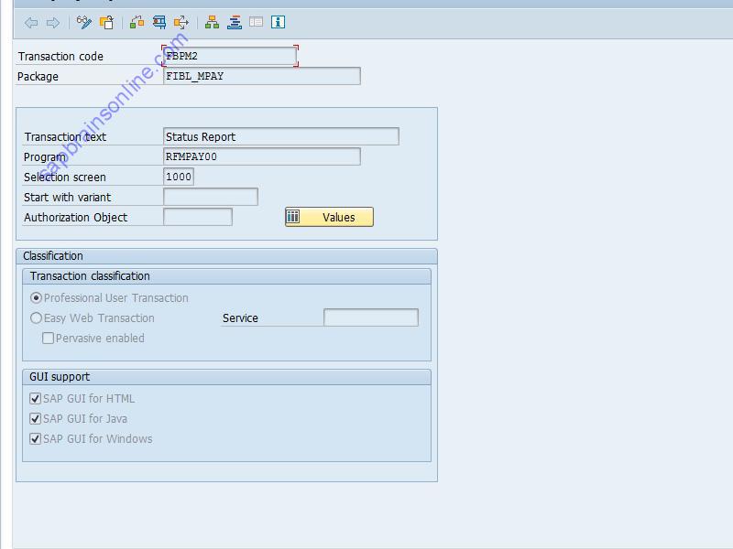Select Easy Web Transaction radio button
Viewport: 733px width, 549px height.
(x=36, y=318)
